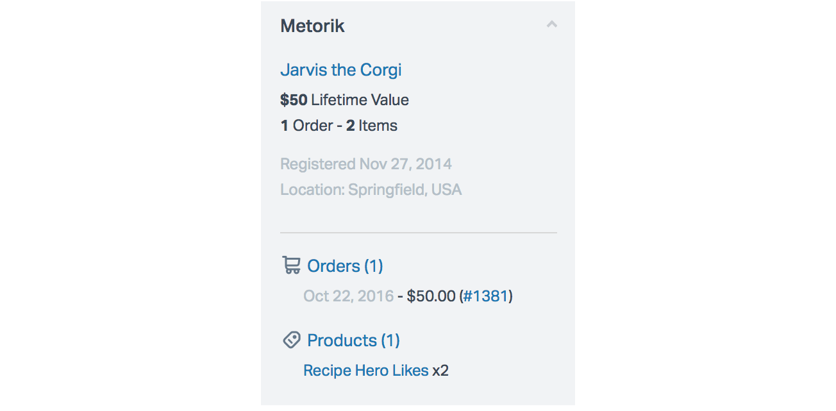Click the $50.00 order total
The height and width of the screenshot is (411, 836).
[430, 296]
